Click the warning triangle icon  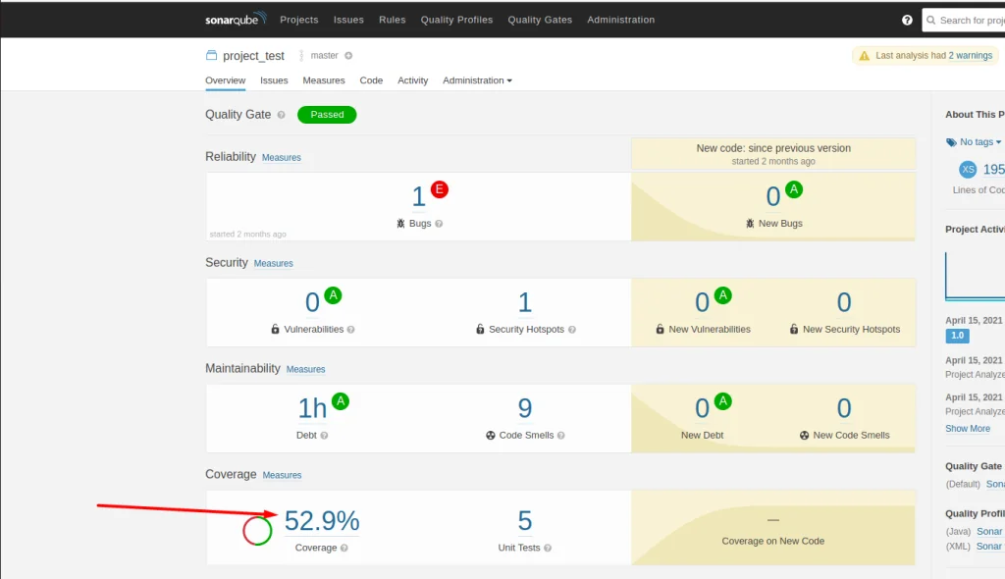click(864, 56)
